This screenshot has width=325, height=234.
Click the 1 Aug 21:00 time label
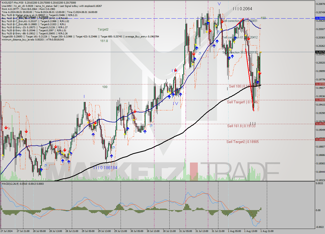pos(267,231)
